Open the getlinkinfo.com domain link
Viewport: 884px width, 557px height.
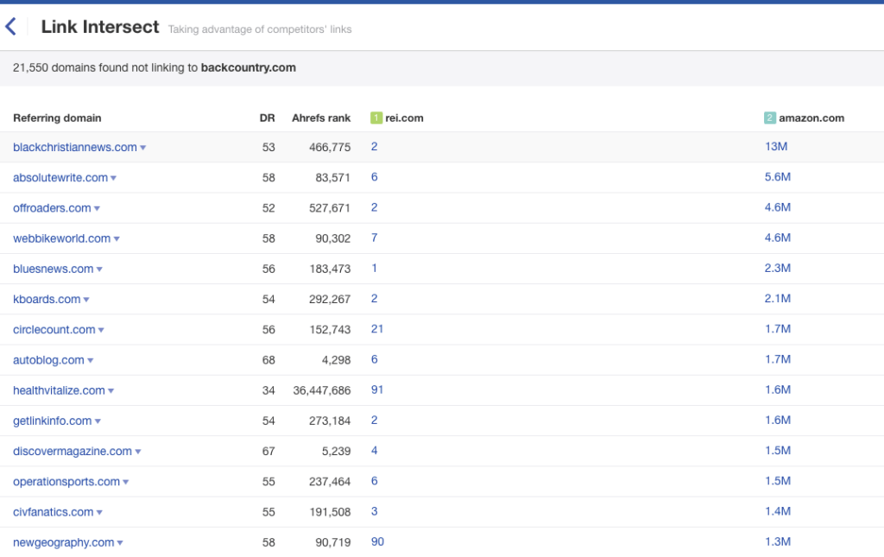tap(53, 421)
